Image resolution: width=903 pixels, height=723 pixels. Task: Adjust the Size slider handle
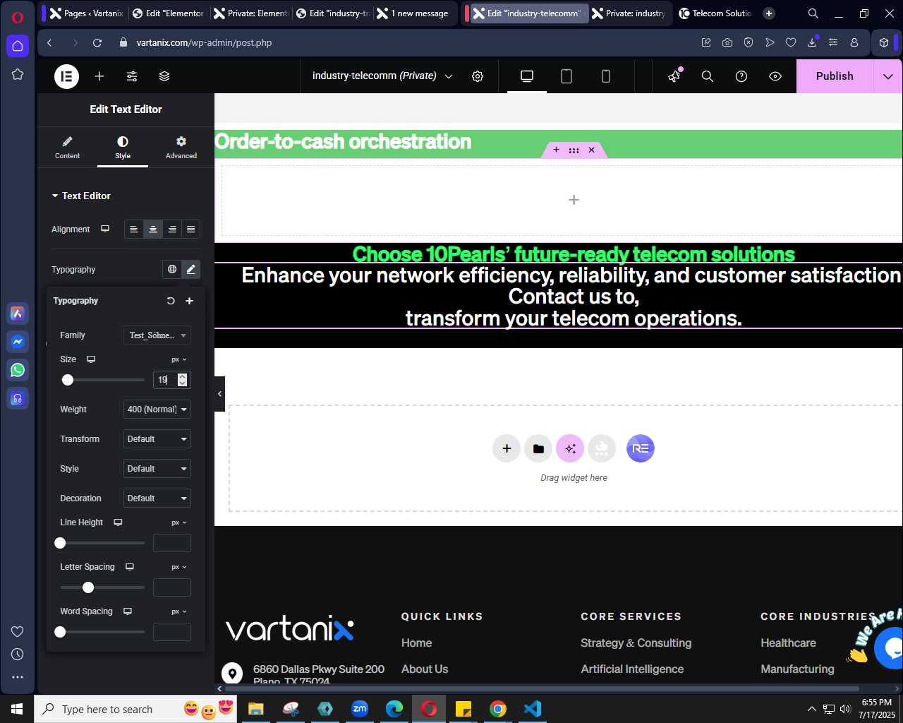(68, 380)
